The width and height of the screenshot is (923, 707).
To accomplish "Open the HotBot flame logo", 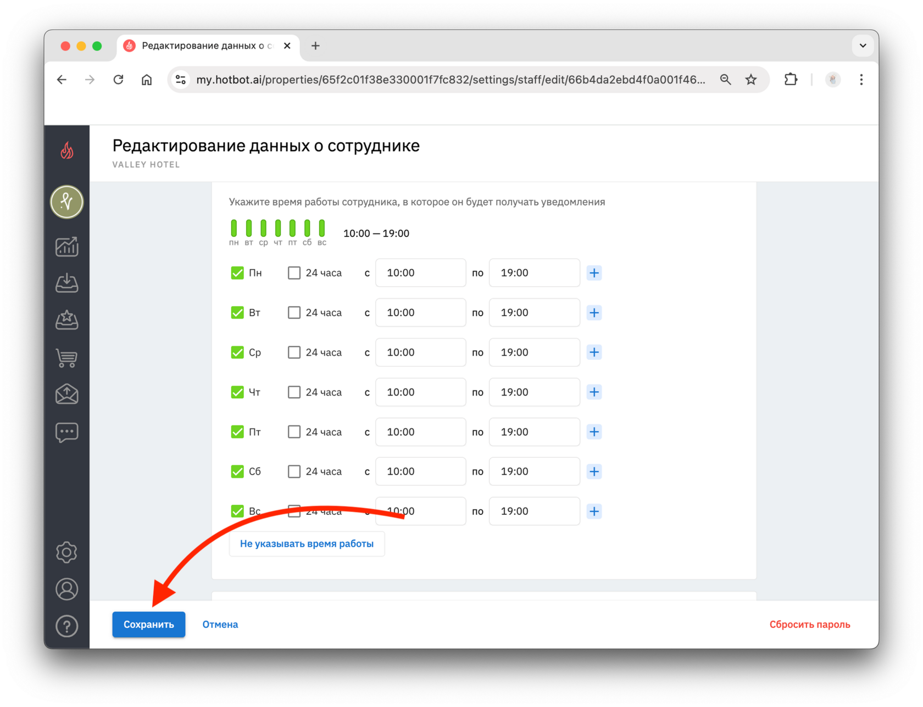I will click(67, 151).
